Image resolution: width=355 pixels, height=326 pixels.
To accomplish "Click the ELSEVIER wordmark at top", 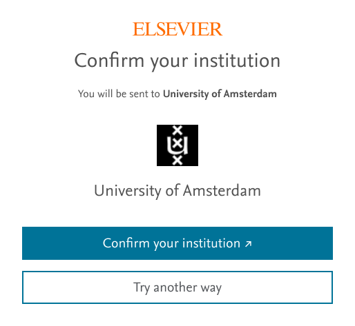I will coord(177,29).
